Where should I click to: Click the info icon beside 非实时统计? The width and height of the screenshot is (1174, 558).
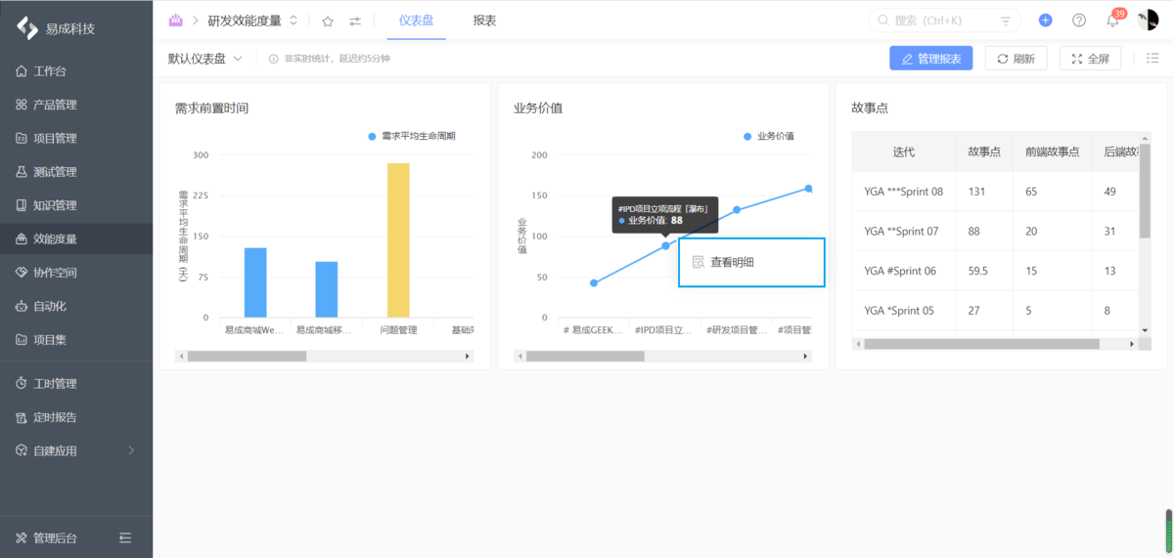[x=273, y=59]
